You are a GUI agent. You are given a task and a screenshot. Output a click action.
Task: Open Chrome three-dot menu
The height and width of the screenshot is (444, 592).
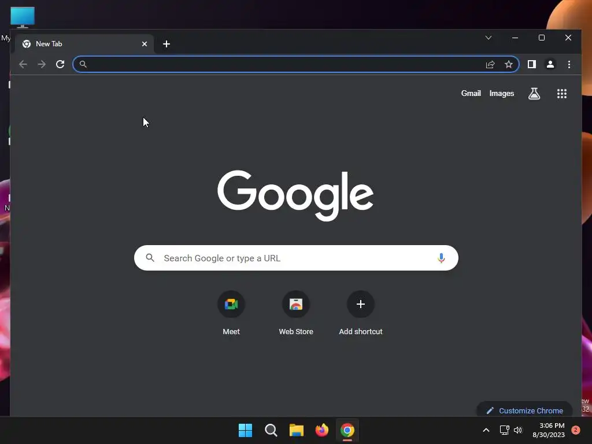tap(569, 65)
